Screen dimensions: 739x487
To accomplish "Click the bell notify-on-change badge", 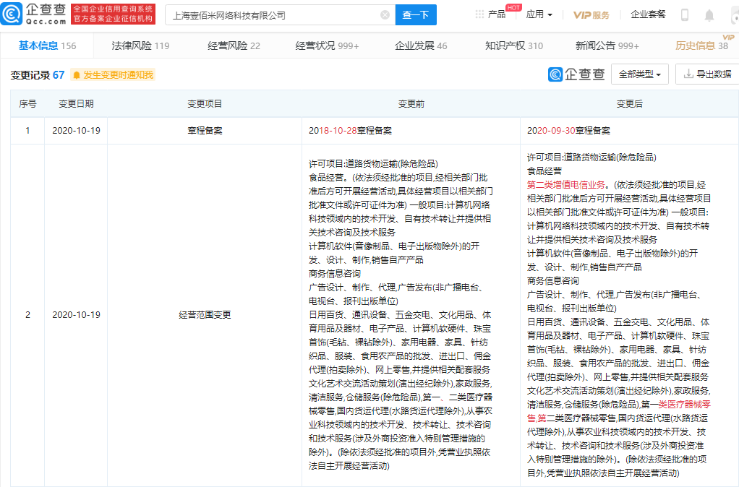I will [x=113, y=75].
